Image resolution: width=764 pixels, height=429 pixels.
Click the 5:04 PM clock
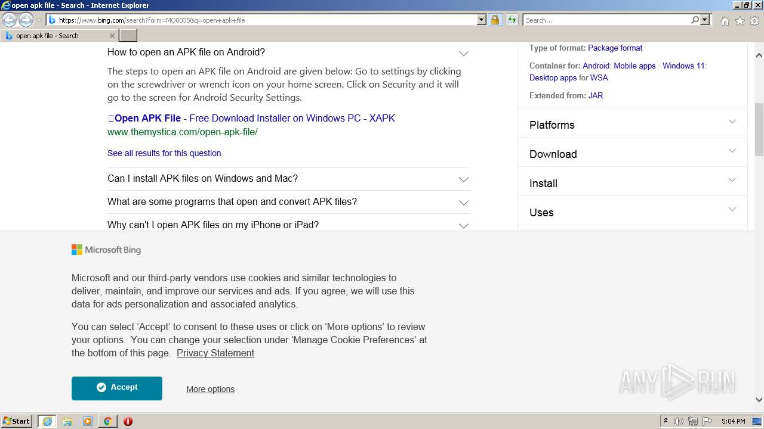click(733, 421)
